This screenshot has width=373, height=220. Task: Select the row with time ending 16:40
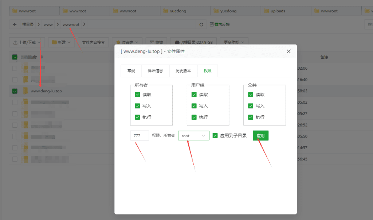point(15,80)
